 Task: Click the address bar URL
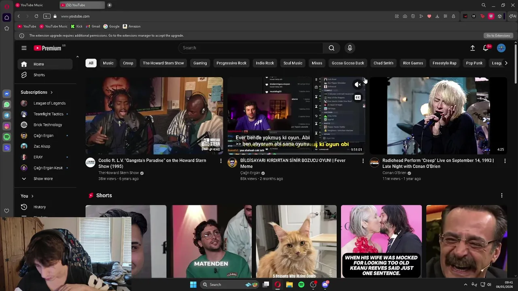coord(75,16)
